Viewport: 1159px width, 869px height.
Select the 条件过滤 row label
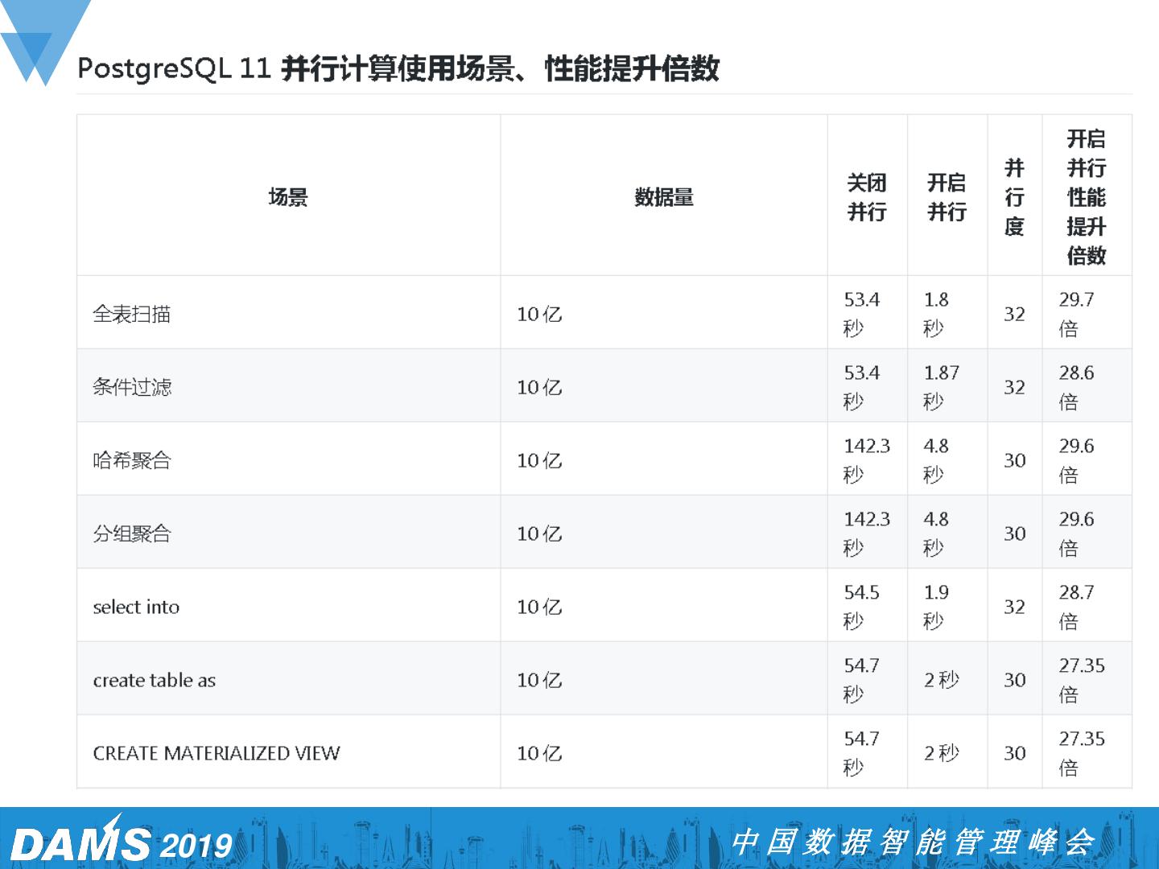tap(132, 387)
